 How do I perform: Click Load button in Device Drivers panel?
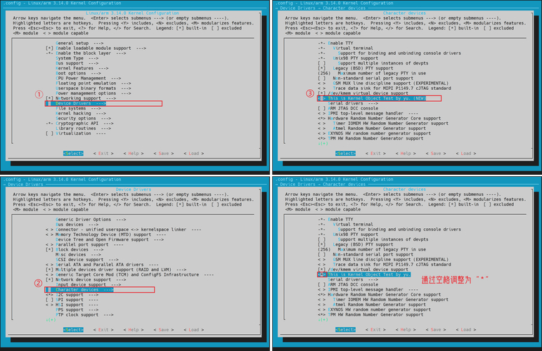click(x=193, y=330)
